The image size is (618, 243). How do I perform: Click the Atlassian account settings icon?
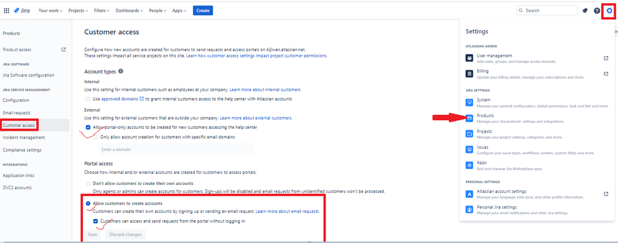[470, 194]
